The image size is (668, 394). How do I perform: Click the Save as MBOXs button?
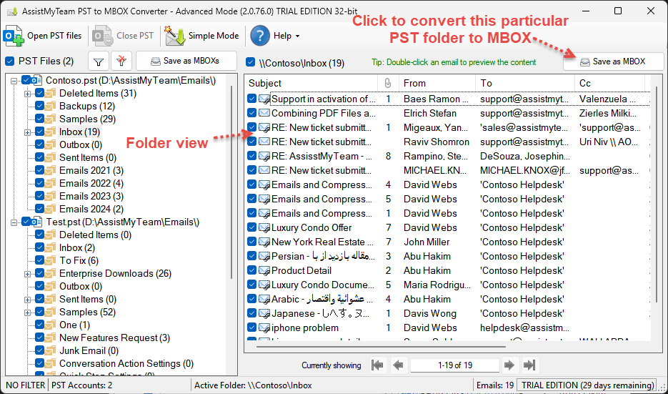pyautogui.click(x=186, y=61)
